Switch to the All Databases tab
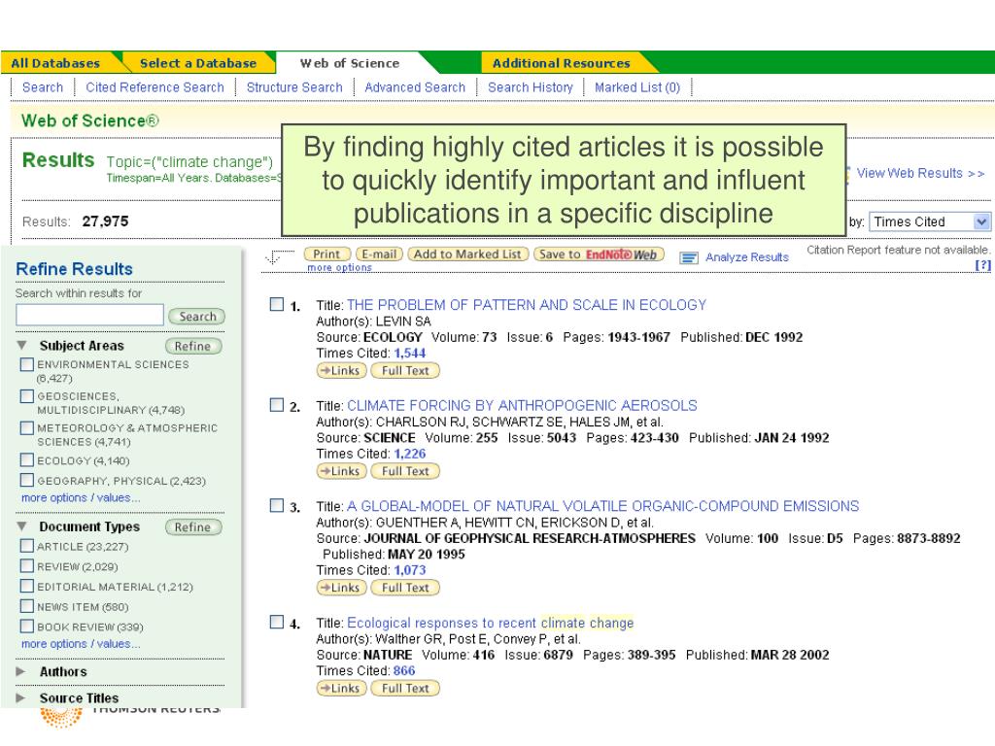 (x=55, y=63)
